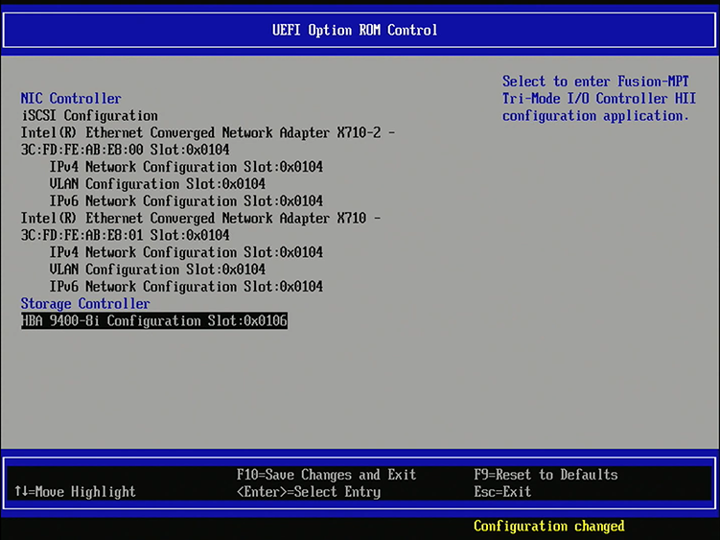The height and width of the screenshot is (540, 720).
Task: Select HBA 9400-8i Configuration Slot:0x0106
Action: click(154, 320)
